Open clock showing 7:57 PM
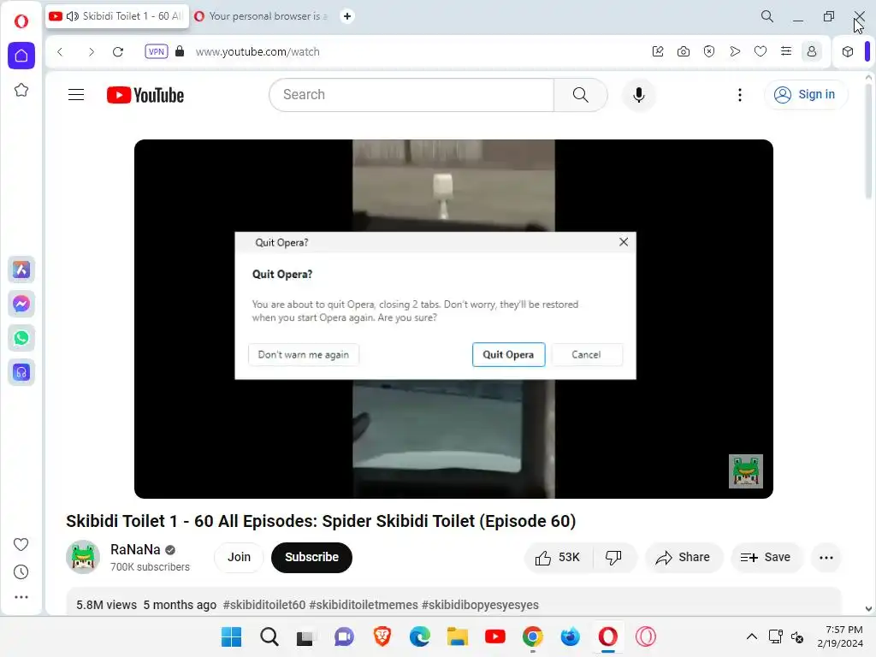Screen dimensions: 876x657 click(841, 636)
